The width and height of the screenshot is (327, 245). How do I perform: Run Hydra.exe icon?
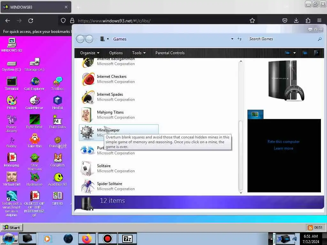point(34,179)
